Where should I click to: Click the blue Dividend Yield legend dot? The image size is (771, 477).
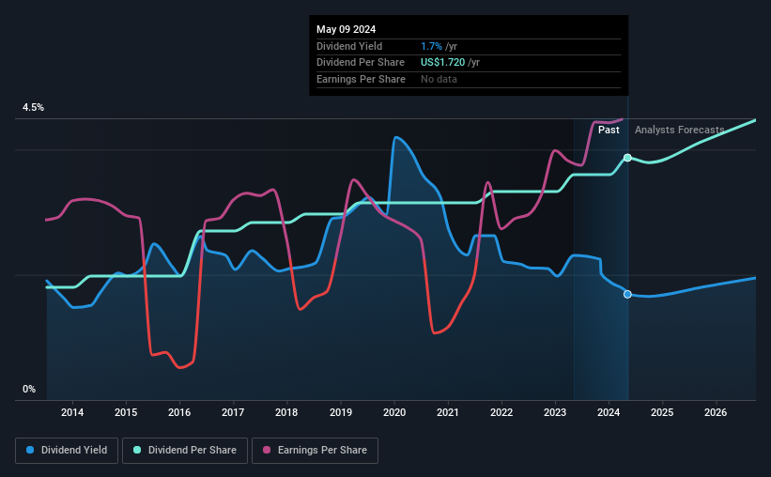coord(30,450)
